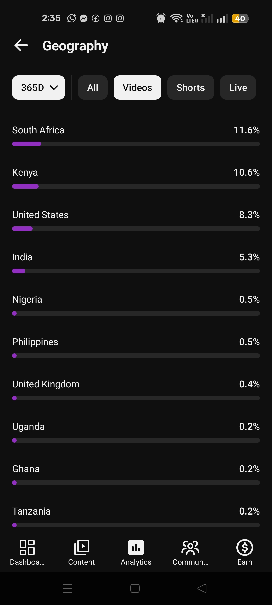Tap the battery indicator in status bar

(x=240, y=18)
